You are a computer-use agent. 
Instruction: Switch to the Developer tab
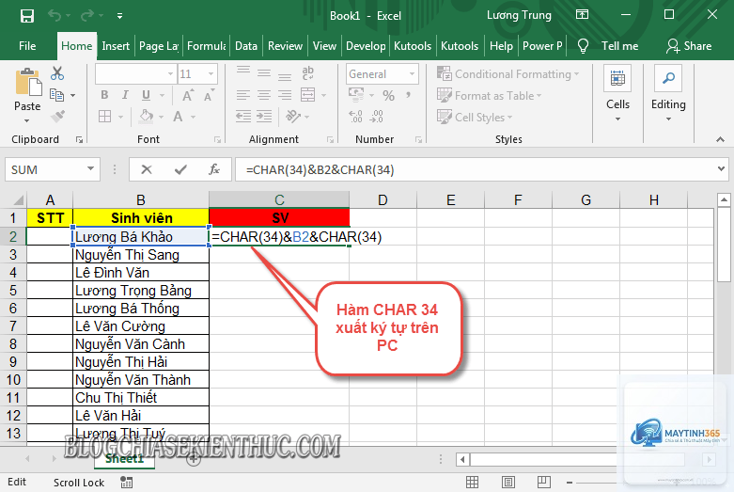[x=366, y=46]
